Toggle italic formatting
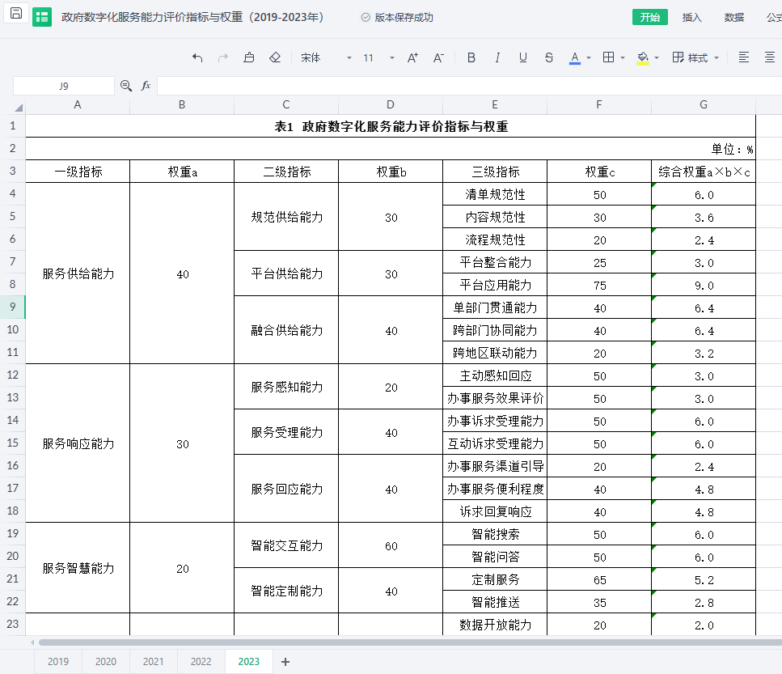 point(497,57)
